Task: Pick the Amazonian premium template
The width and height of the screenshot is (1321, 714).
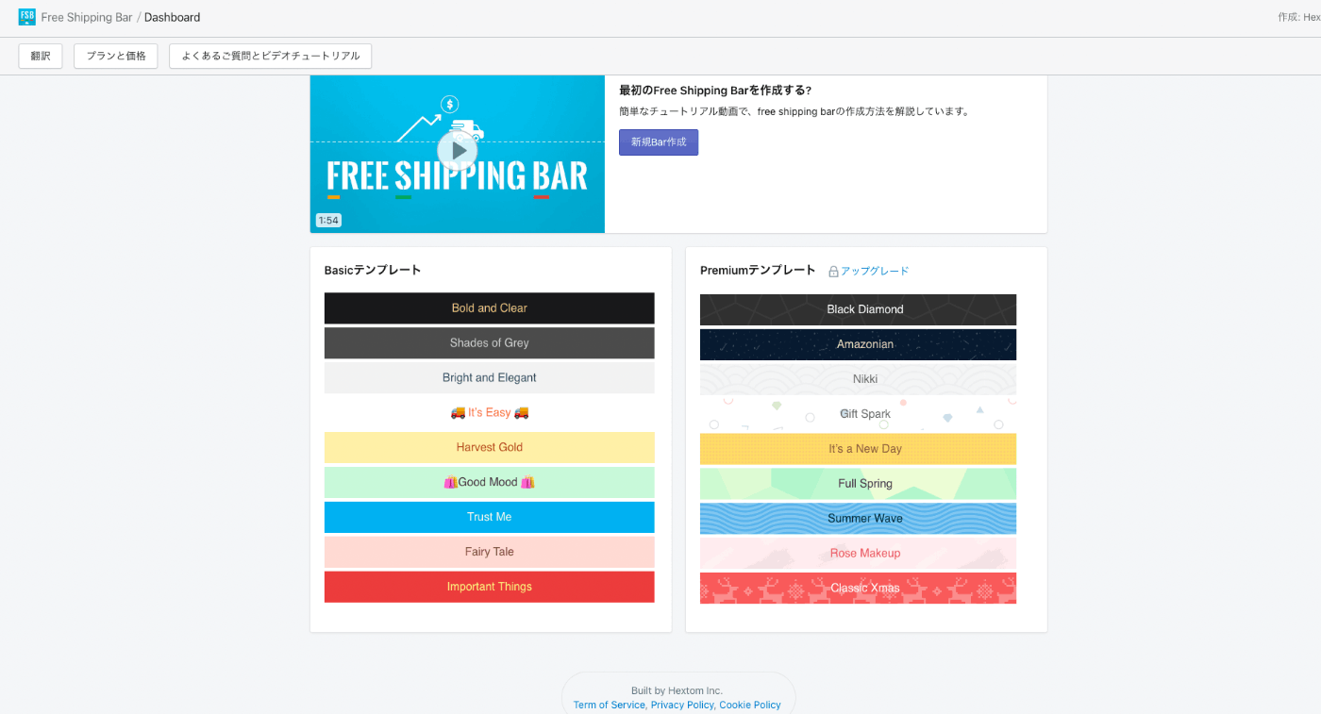Action: point(859,344)
